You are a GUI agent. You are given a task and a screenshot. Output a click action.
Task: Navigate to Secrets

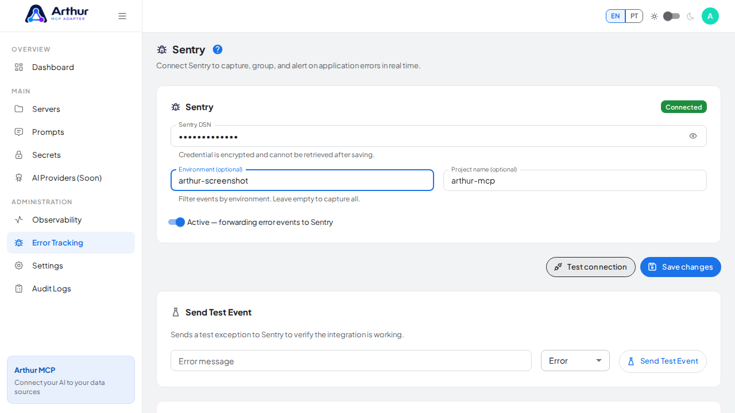71,155
